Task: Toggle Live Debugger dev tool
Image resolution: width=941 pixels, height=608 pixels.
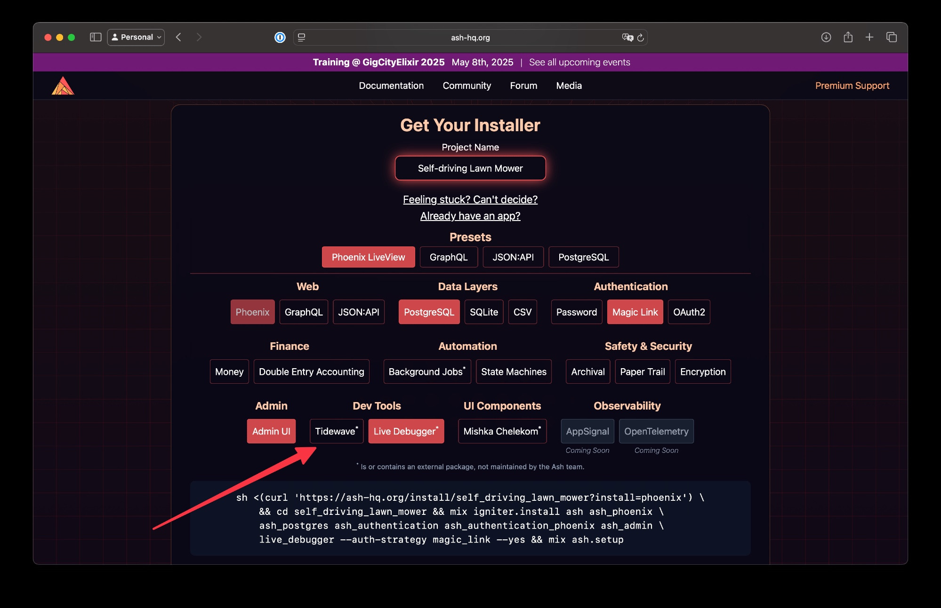Action: click(x=406, y=431)
